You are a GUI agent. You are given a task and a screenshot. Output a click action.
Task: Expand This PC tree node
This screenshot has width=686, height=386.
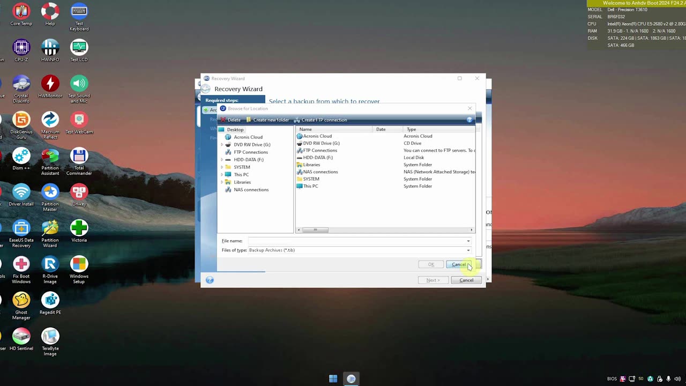pos(222,175)
